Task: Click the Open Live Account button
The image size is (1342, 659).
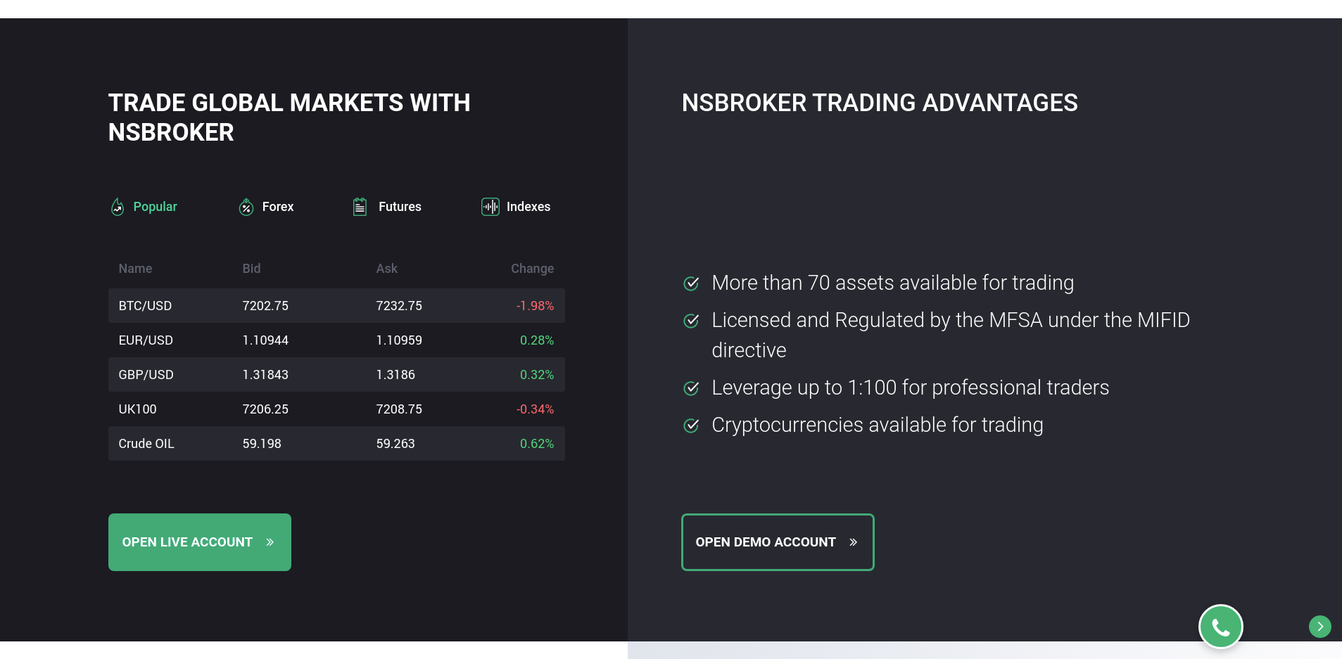Action: point(200,542)
